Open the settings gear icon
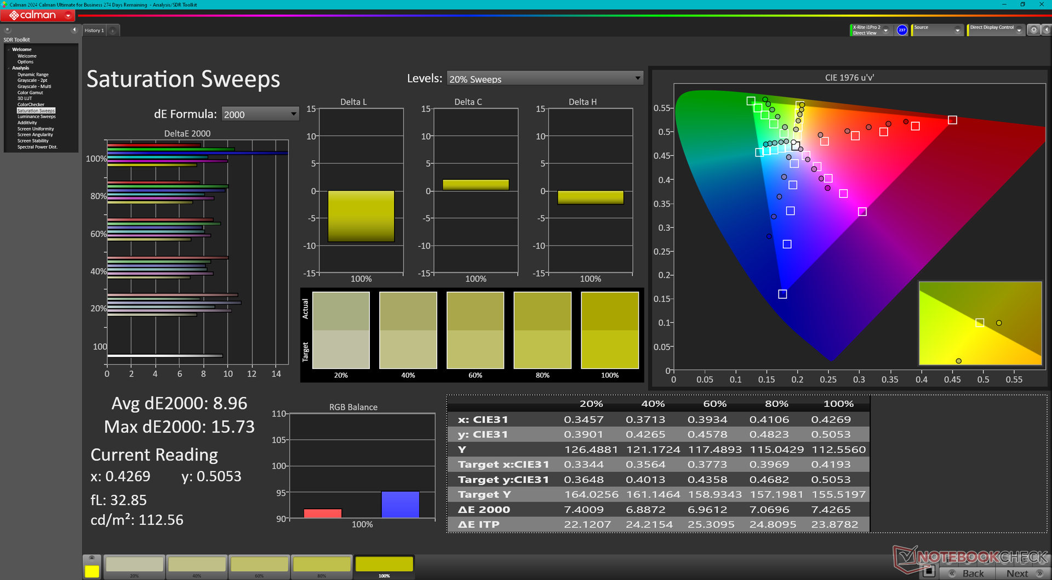 pyautogui.click(x=1033, y=30)
